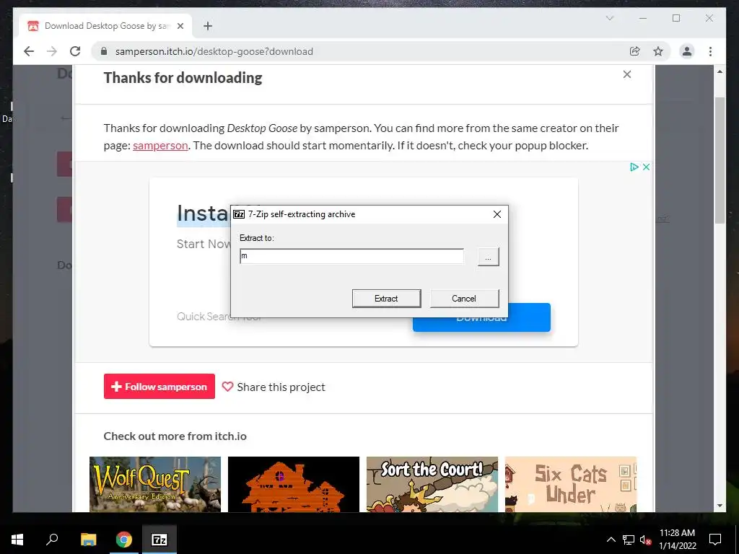
Task: Go back in Chrome browser
Action: tap(29, 51)
